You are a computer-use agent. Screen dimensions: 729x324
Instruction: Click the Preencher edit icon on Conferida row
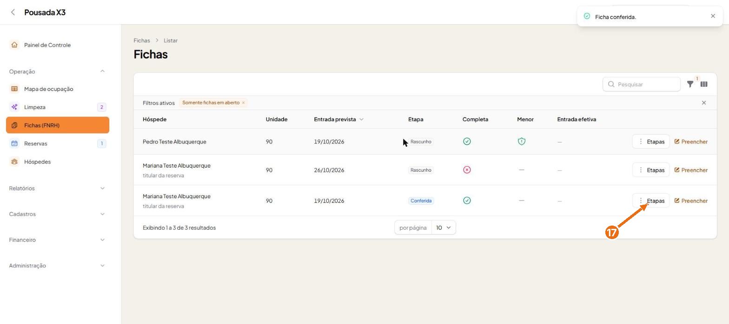[677, 201]
